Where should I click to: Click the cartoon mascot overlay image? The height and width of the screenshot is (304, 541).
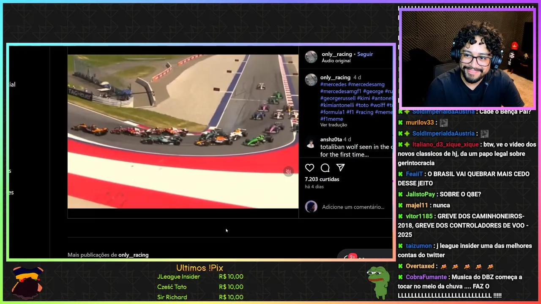28,282
